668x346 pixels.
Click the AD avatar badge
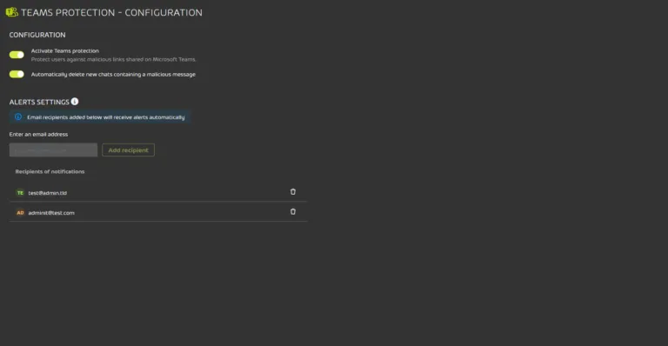[x=20, y=212]
